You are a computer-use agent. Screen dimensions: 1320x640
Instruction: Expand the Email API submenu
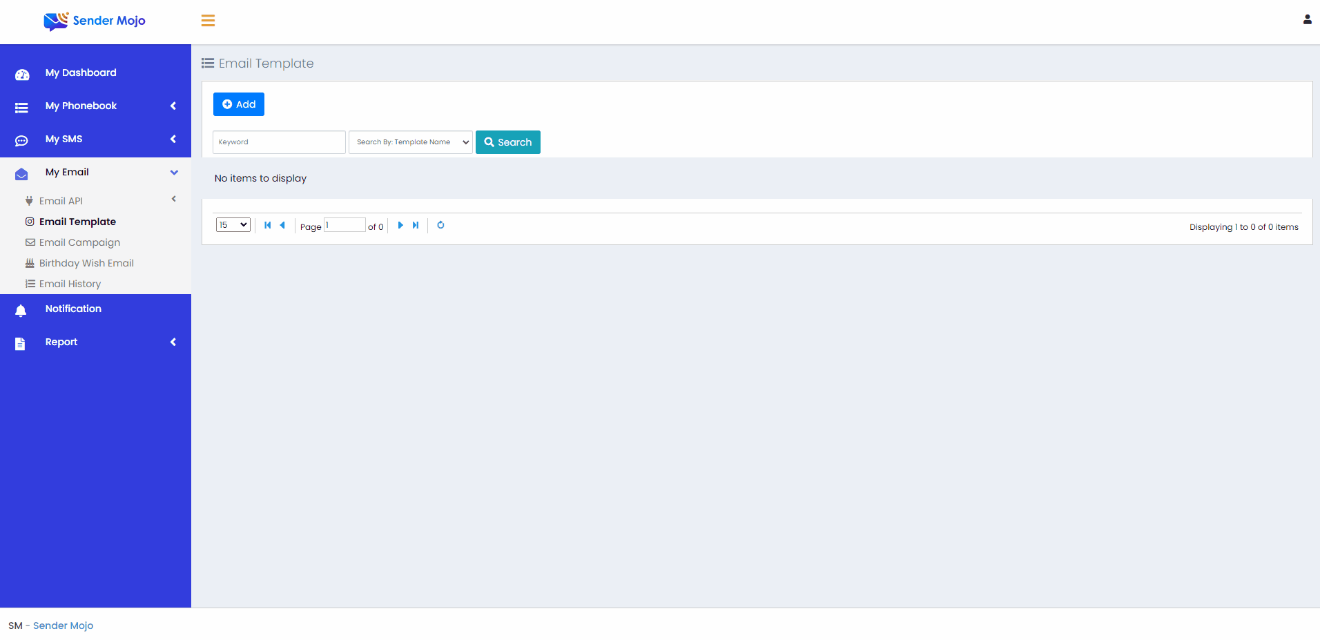(61, 201)
